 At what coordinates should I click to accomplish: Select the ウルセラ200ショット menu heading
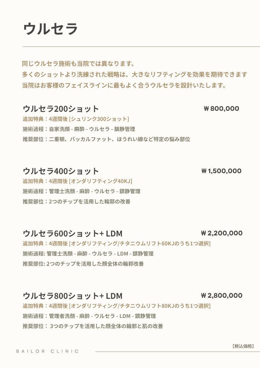point(61,109)
